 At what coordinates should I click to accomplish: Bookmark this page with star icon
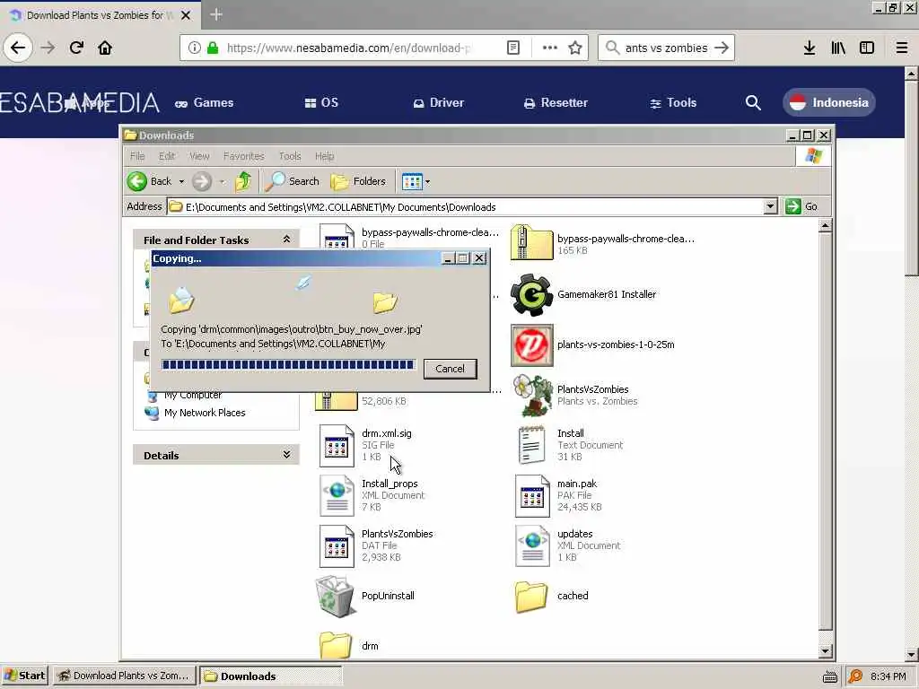tap(575, 48)
